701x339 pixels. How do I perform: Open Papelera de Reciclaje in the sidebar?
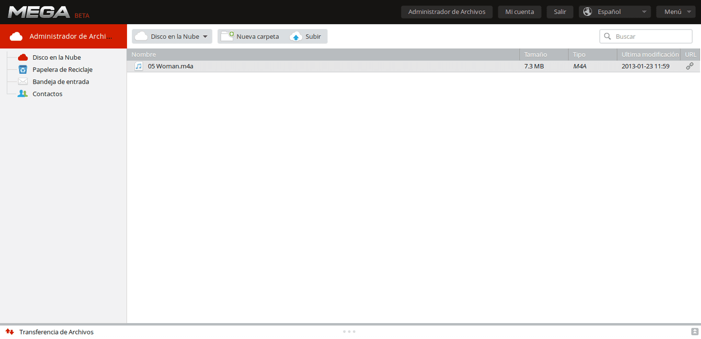(x=62, y=69)
